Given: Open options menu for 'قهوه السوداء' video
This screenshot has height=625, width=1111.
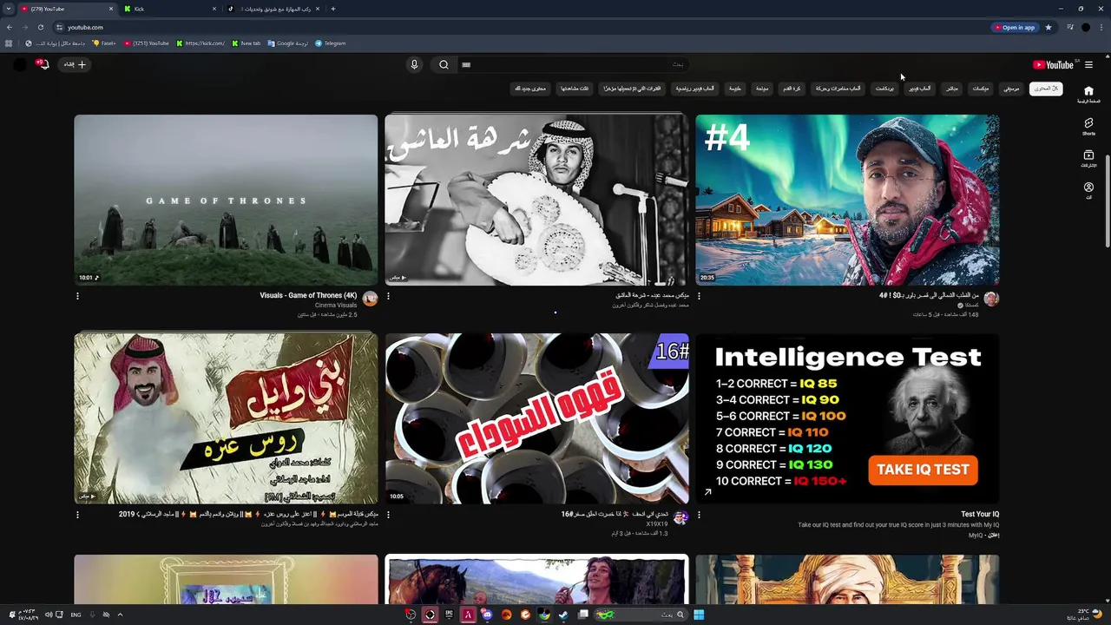Looking at the screenshot, I should tap(388, 515).
